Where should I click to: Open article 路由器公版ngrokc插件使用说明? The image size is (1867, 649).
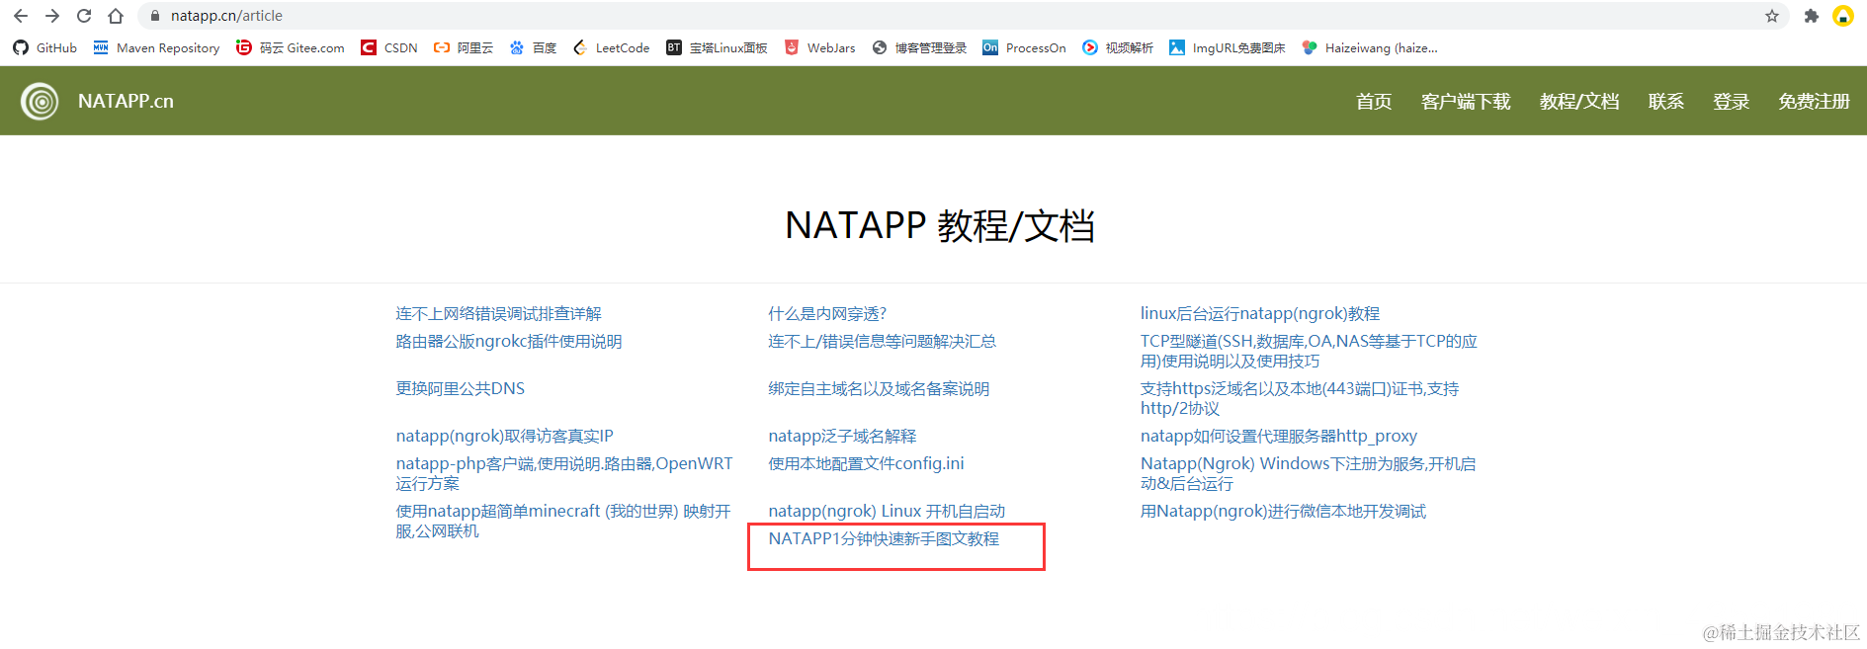point(509,341)
